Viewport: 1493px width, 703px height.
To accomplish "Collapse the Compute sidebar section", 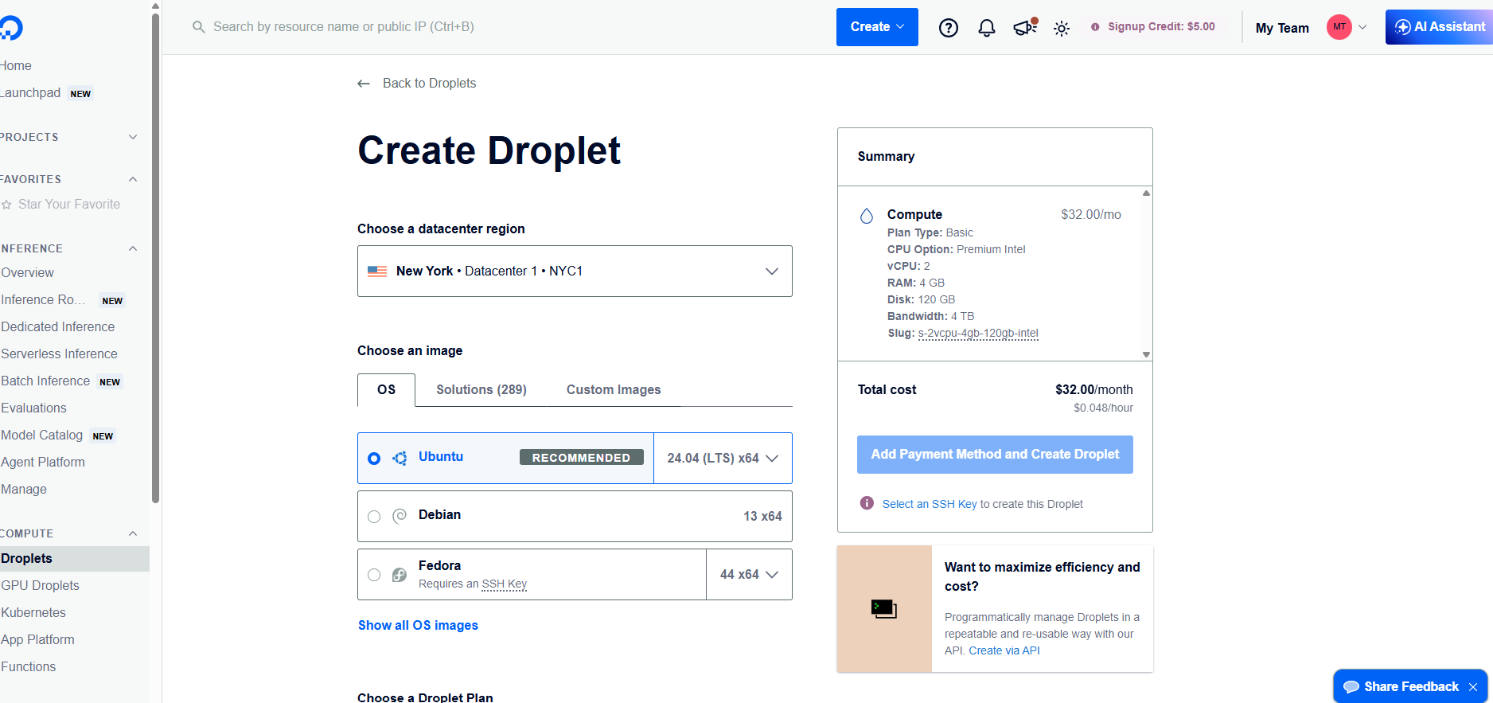I will (x=133, y=533).
